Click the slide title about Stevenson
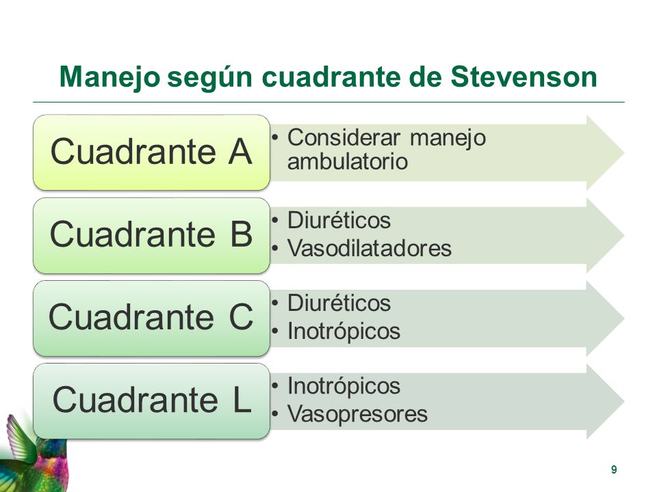 (x=328, y=77)
